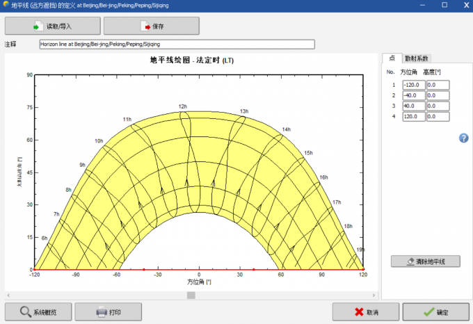Click point 4 azimuth field showing 120.0

(412, 116)
